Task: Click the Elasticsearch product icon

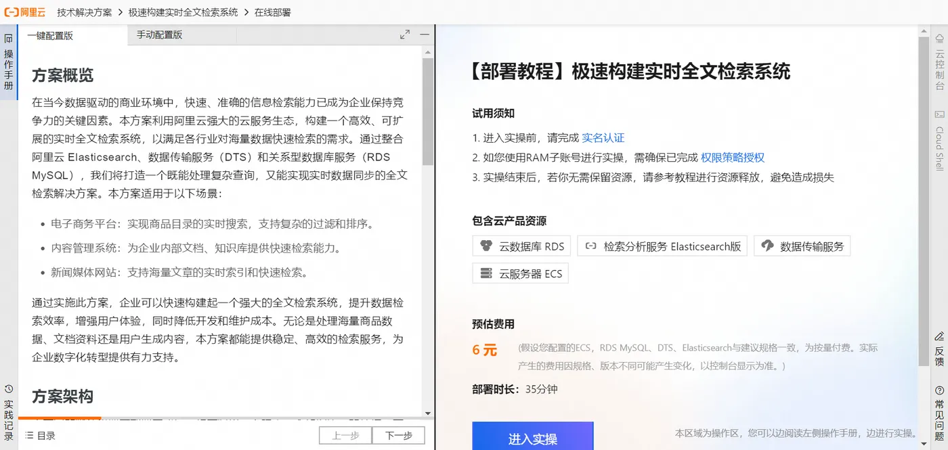Action: pyautogui.click(x=590, y=246)
